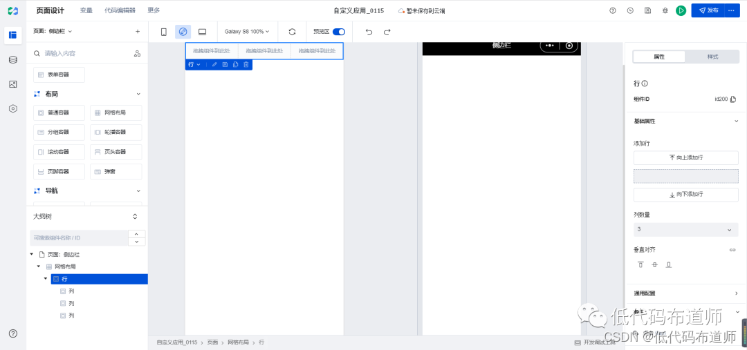The width and height of the screenshot is (747, 350).
Task: Open the 列数量 dropdown showing 3
Action: (x=685, y=229)
